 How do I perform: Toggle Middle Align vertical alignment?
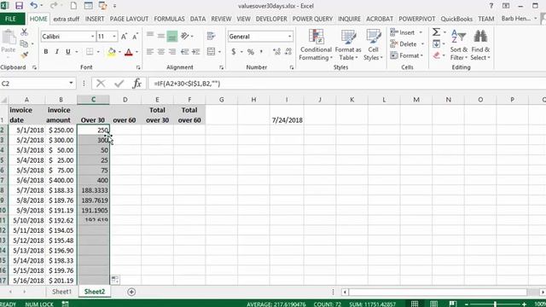click(161, 36)
